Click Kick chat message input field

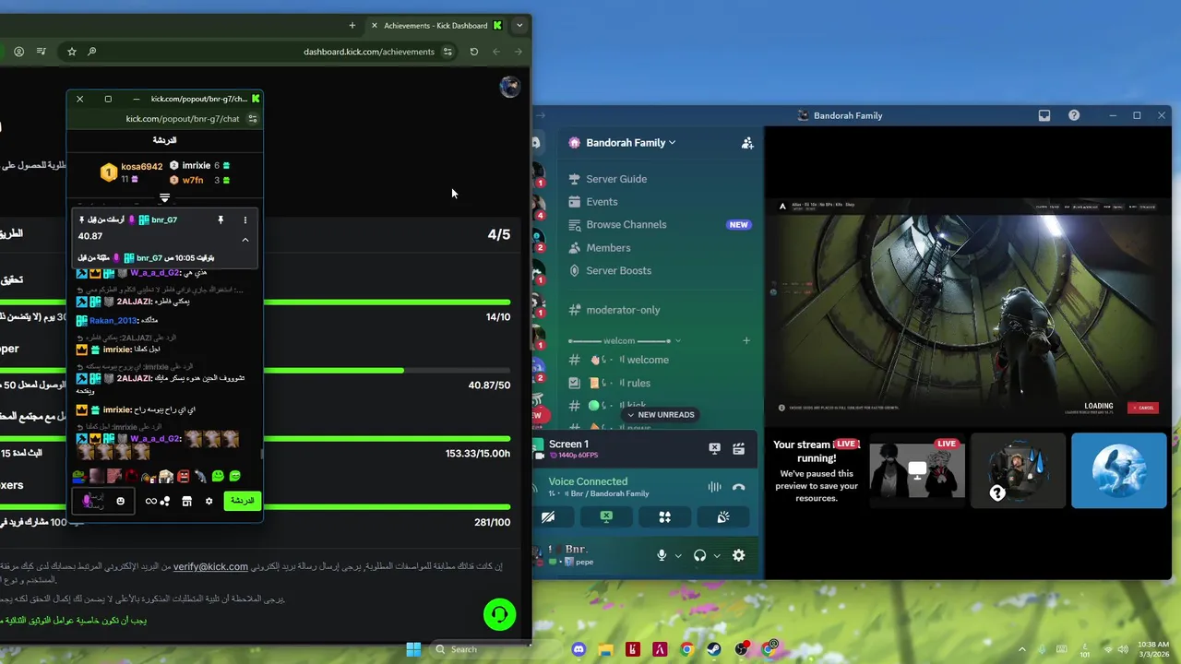103,501
